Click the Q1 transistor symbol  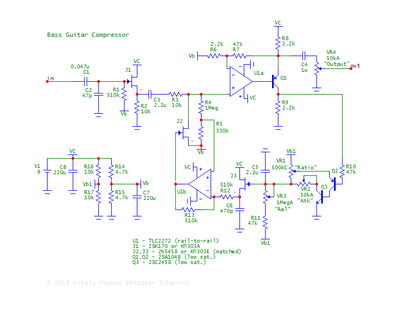click(276, 82)
